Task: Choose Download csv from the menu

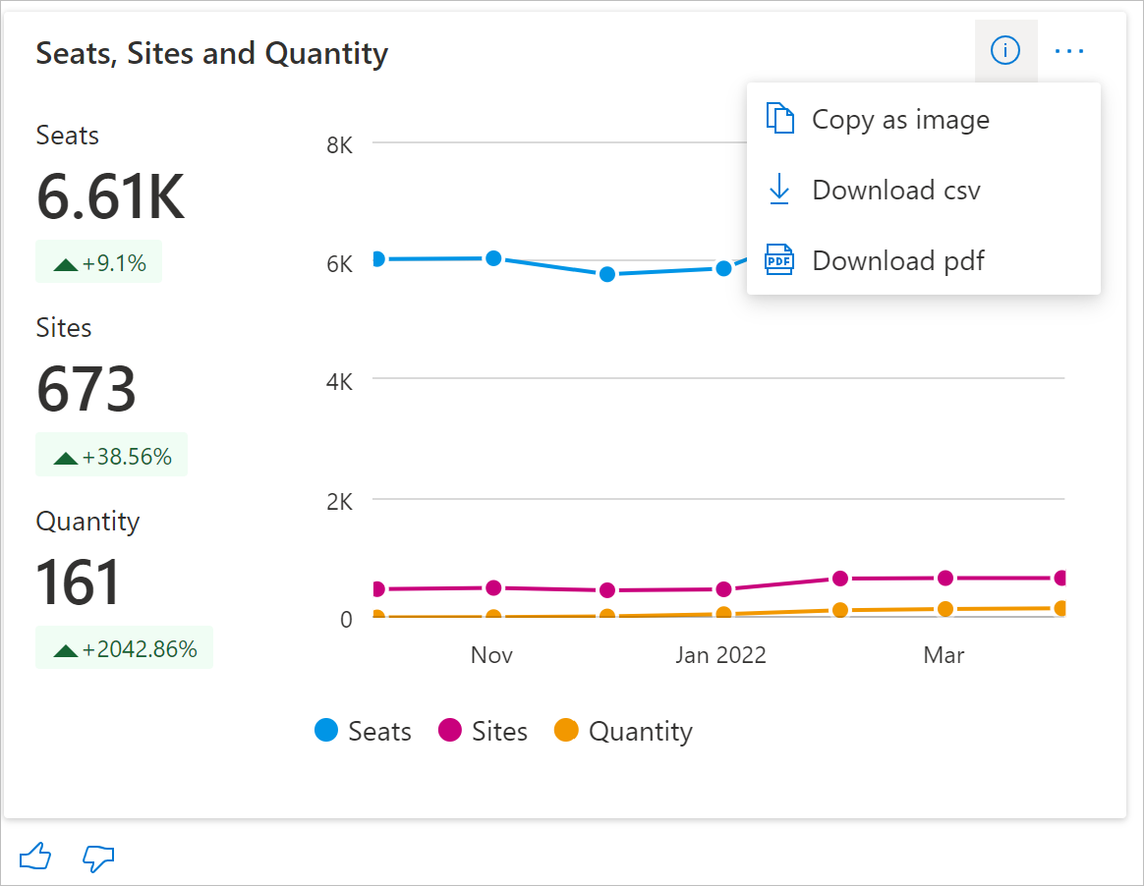Action: (x=895, y=191)
